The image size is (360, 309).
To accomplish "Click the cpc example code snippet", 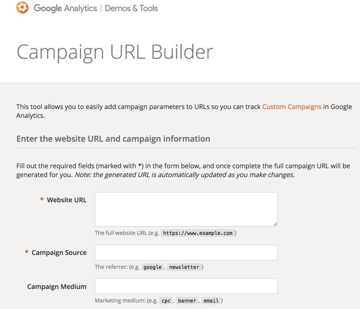I will coord(166,301).
